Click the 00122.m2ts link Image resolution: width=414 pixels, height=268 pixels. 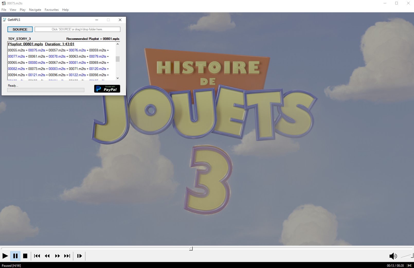coord(77,75)
